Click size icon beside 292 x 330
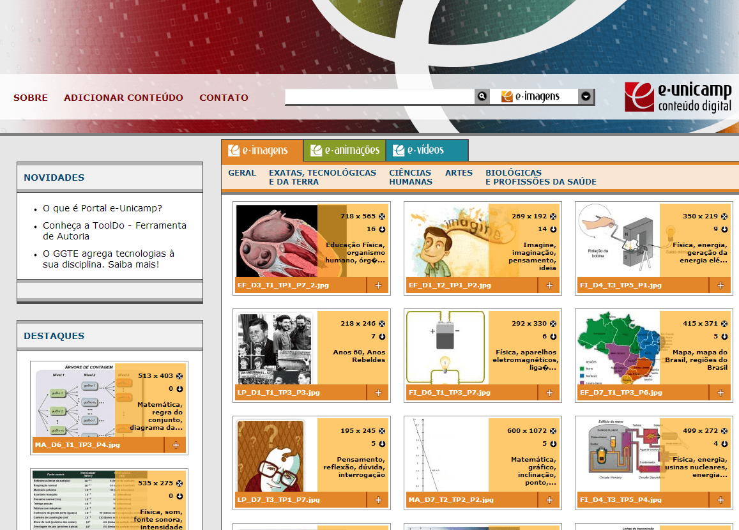Screen dimensions: 739x530 553,324
